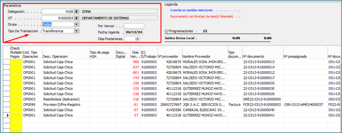Click the Provision D/Pre-Registro description cell
The height and width of the screenshot is (133, 342).
66,104
